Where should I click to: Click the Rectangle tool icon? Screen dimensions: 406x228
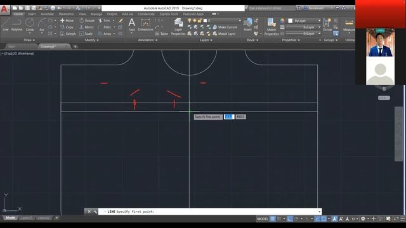(50, 20)
